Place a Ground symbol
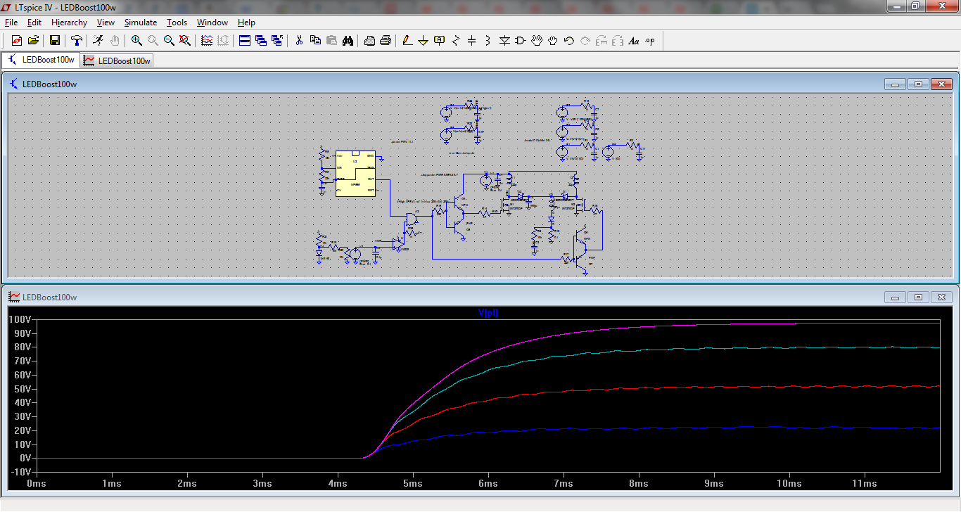 pyautogui.click(x=423, y=41)
